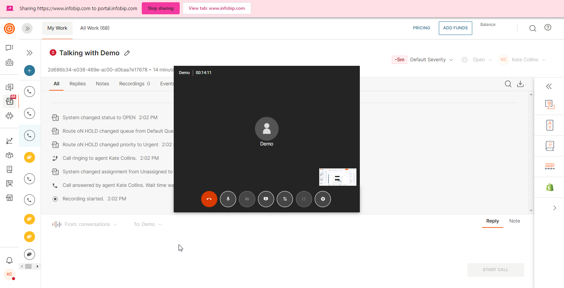Open the Shopify icon in right panel
This screenshot has height=288, width=564.
point(550,187)
